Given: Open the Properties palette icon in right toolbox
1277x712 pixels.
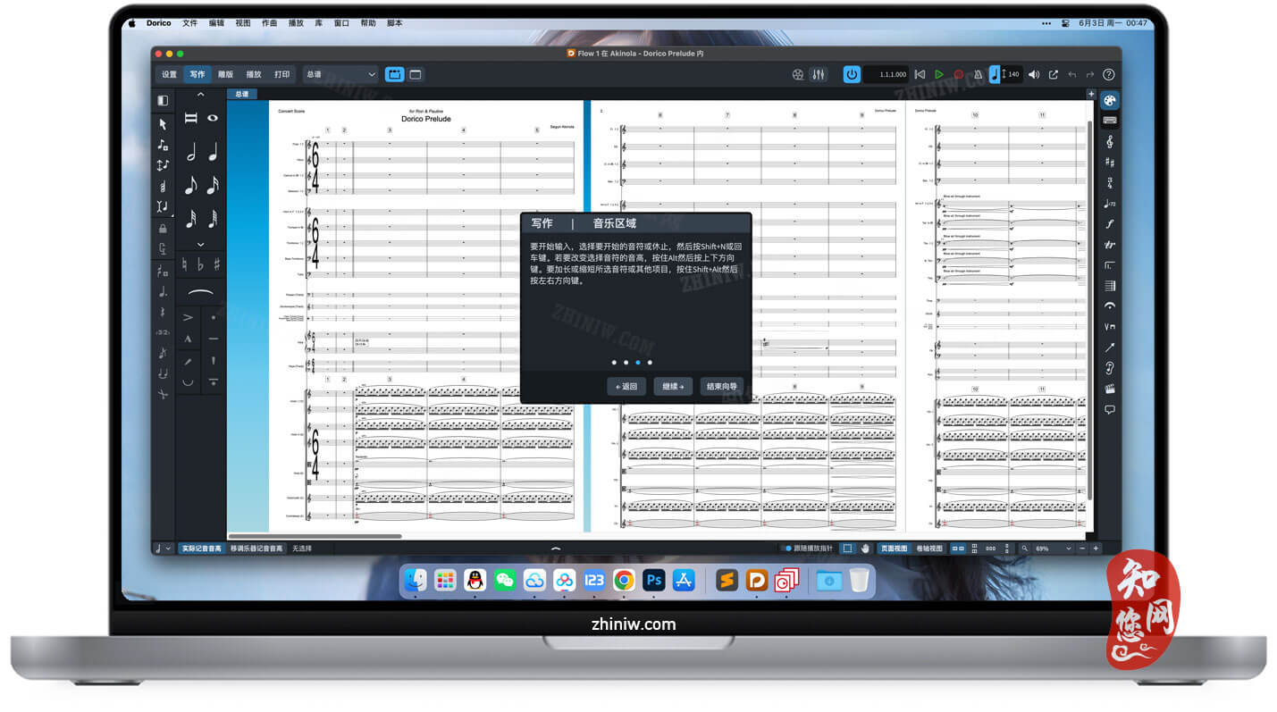Looking at the screenshot, I should click(x=1110, y=100).
